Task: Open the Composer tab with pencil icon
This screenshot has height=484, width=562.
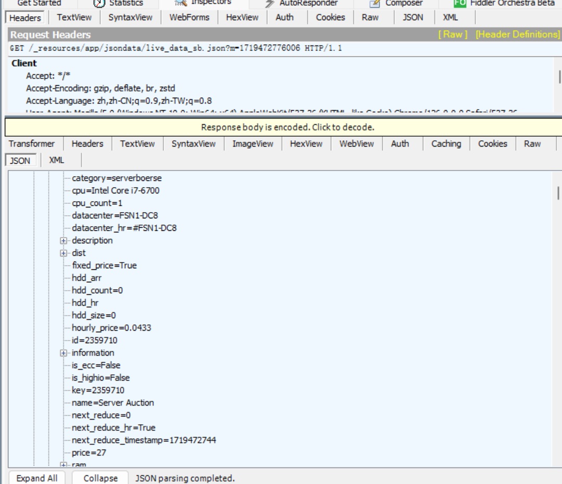Action: 396,3
